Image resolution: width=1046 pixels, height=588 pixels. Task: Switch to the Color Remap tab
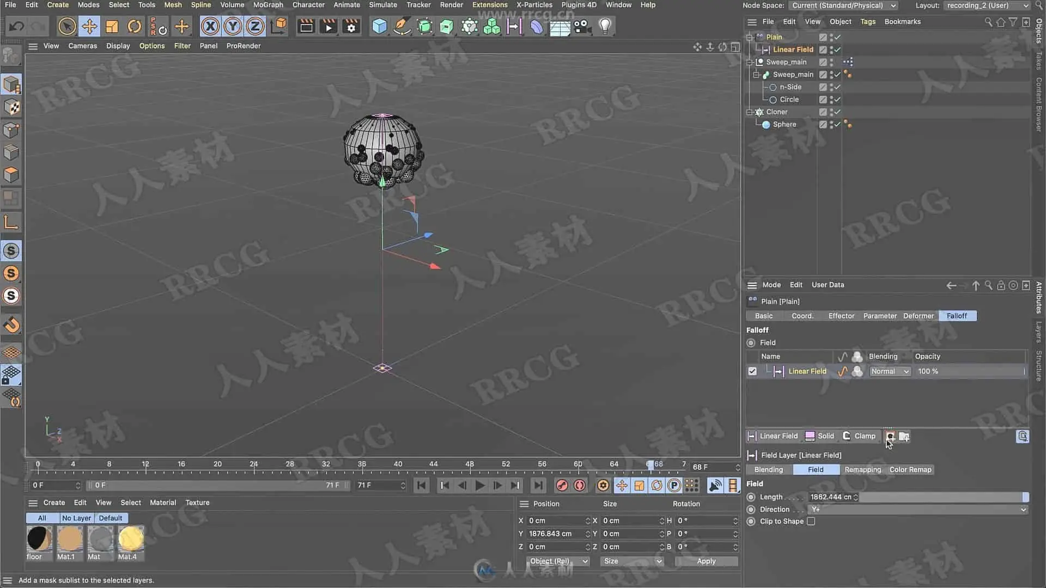[x=910, y=470]
